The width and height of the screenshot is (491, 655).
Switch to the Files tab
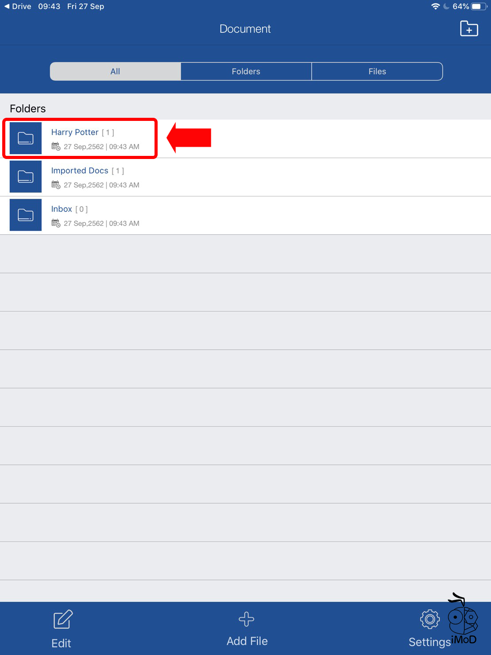tap(377, 71)
